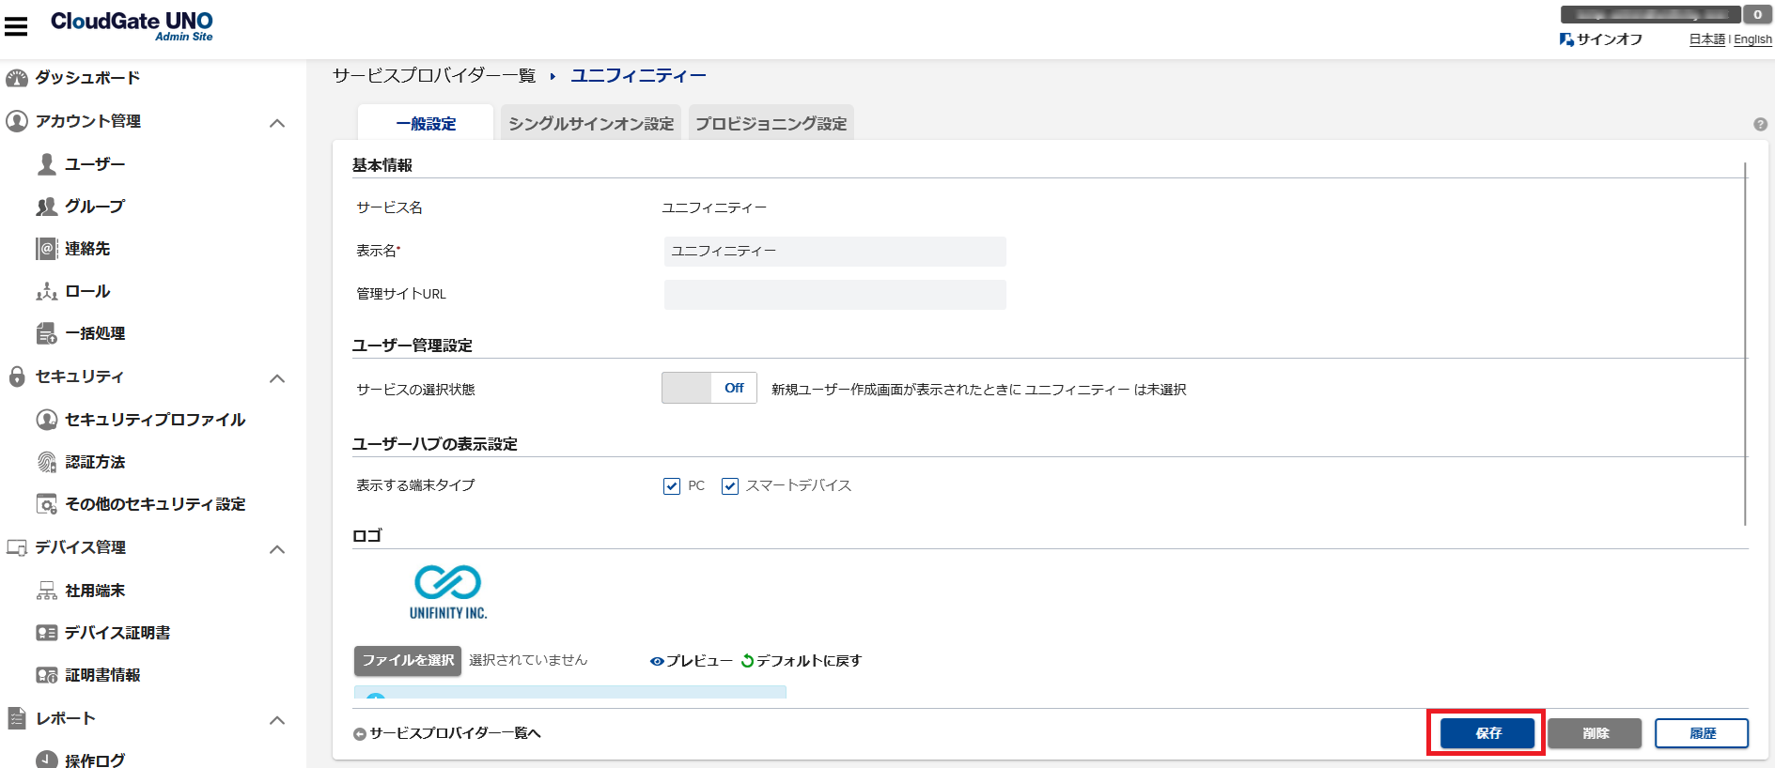Click the デバイス証明書 card icon
This screenshot has height=768, width=1775.
point(47,633)
